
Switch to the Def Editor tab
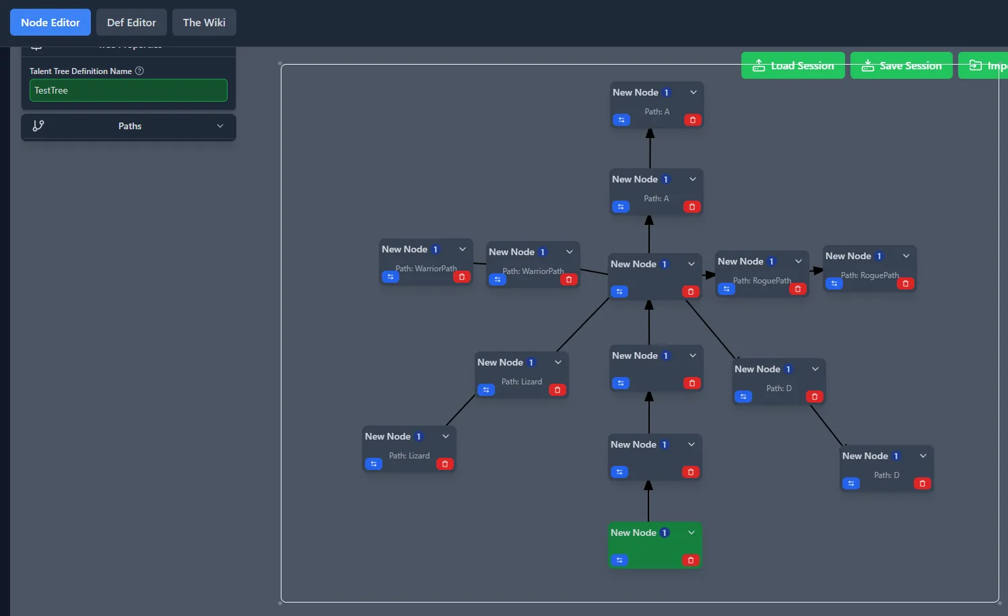coord(131,22)
